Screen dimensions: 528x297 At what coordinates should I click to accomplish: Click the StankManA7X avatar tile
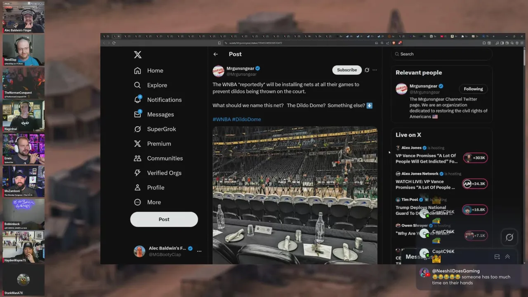[24, 280]
